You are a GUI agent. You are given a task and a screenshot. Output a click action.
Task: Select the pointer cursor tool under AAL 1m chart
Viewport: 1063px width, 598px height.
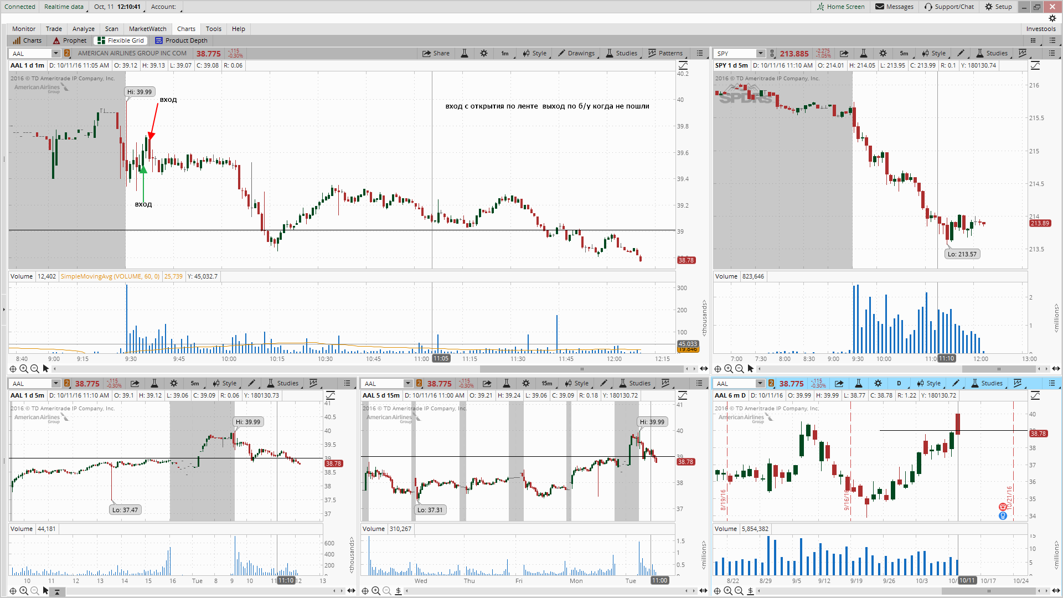coord(46,369)
